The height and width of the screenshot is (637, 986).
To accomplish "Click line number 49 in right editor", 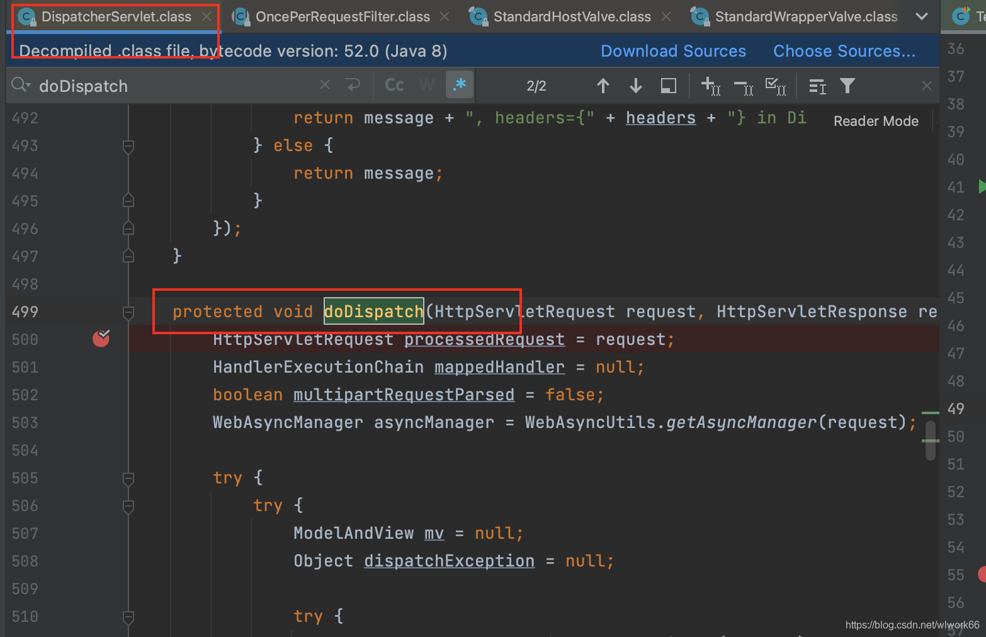I will [x=956, y=409].
